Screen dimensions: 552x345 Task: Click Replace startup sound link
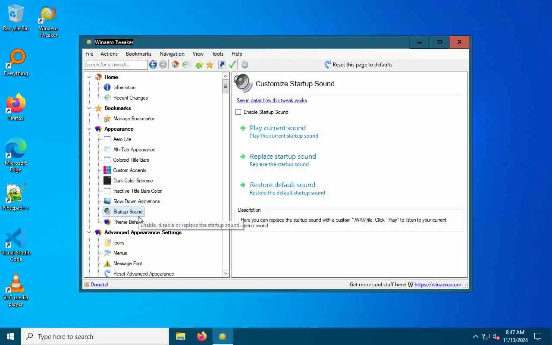(283, 157)
